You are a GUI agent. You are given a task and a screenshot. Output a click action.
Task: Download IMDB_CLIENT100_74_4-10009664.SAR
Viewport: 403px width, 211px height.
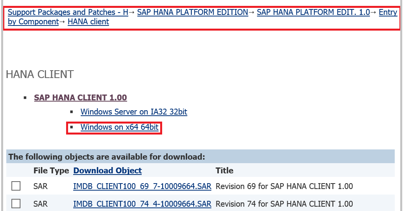pos(142,204)
